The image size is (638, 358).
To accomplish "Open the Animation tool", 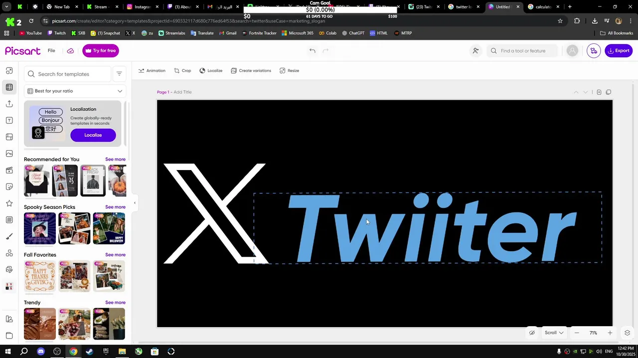I will pos(152,71).
